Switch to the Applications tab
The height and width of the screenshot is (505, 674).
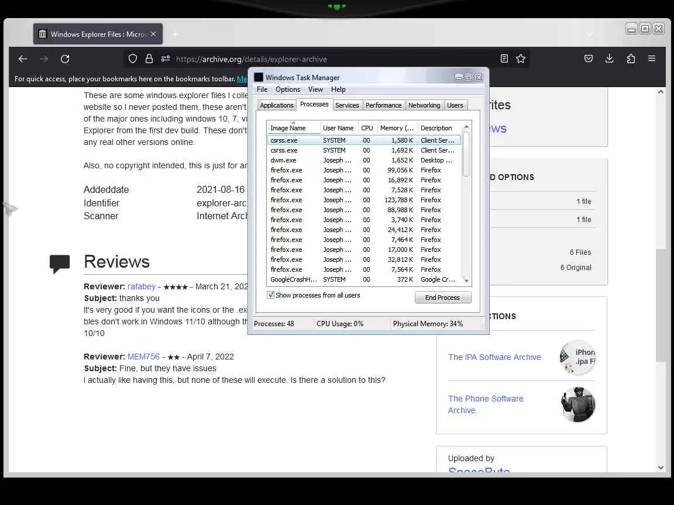tap(276, 105)
